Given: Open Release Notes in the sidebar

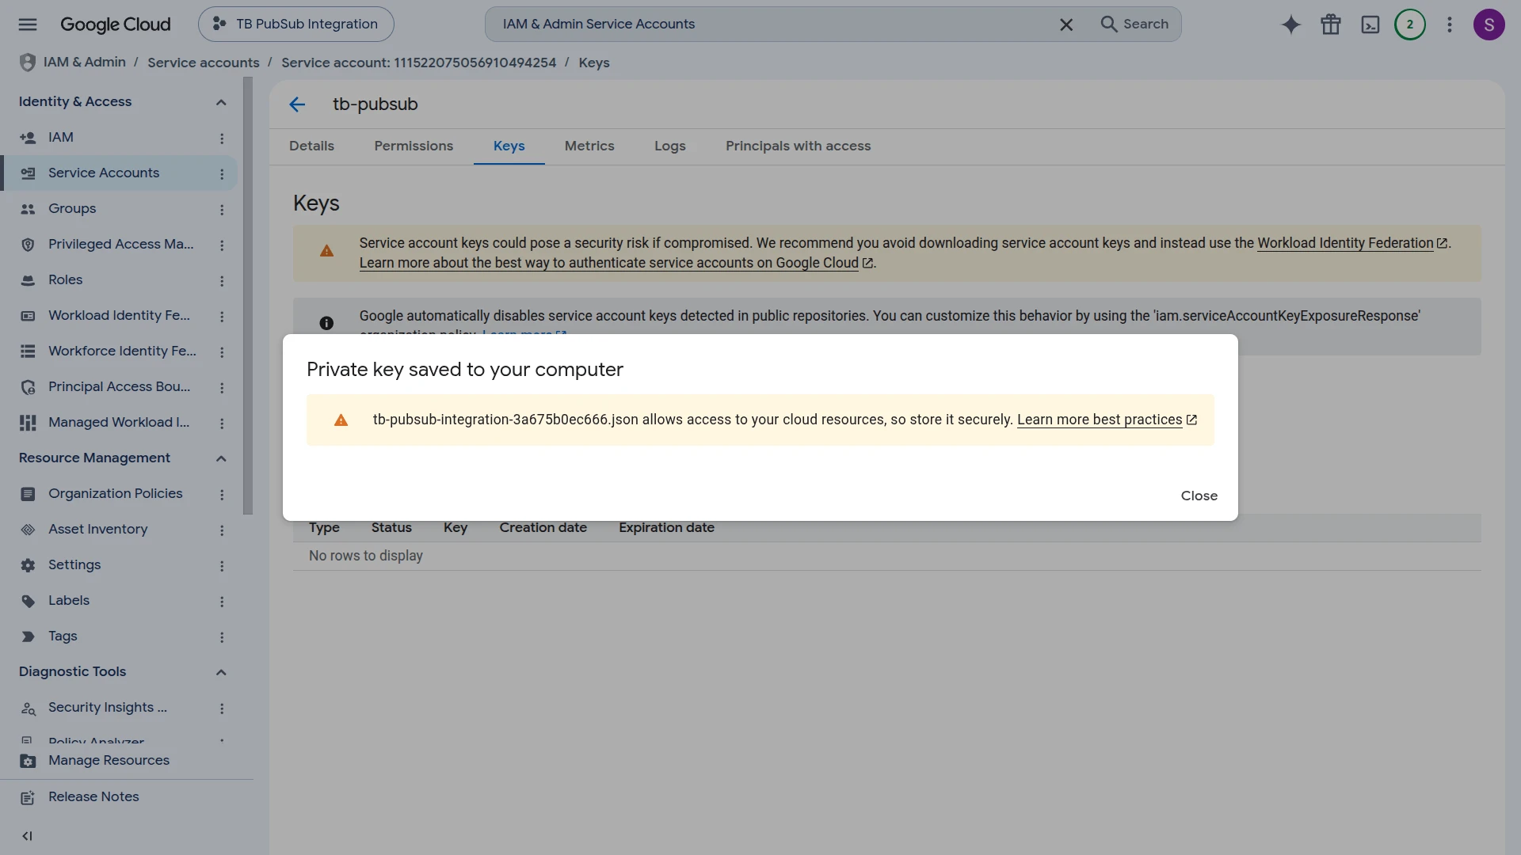Looking at the screenshot, I should coord(93,797).
